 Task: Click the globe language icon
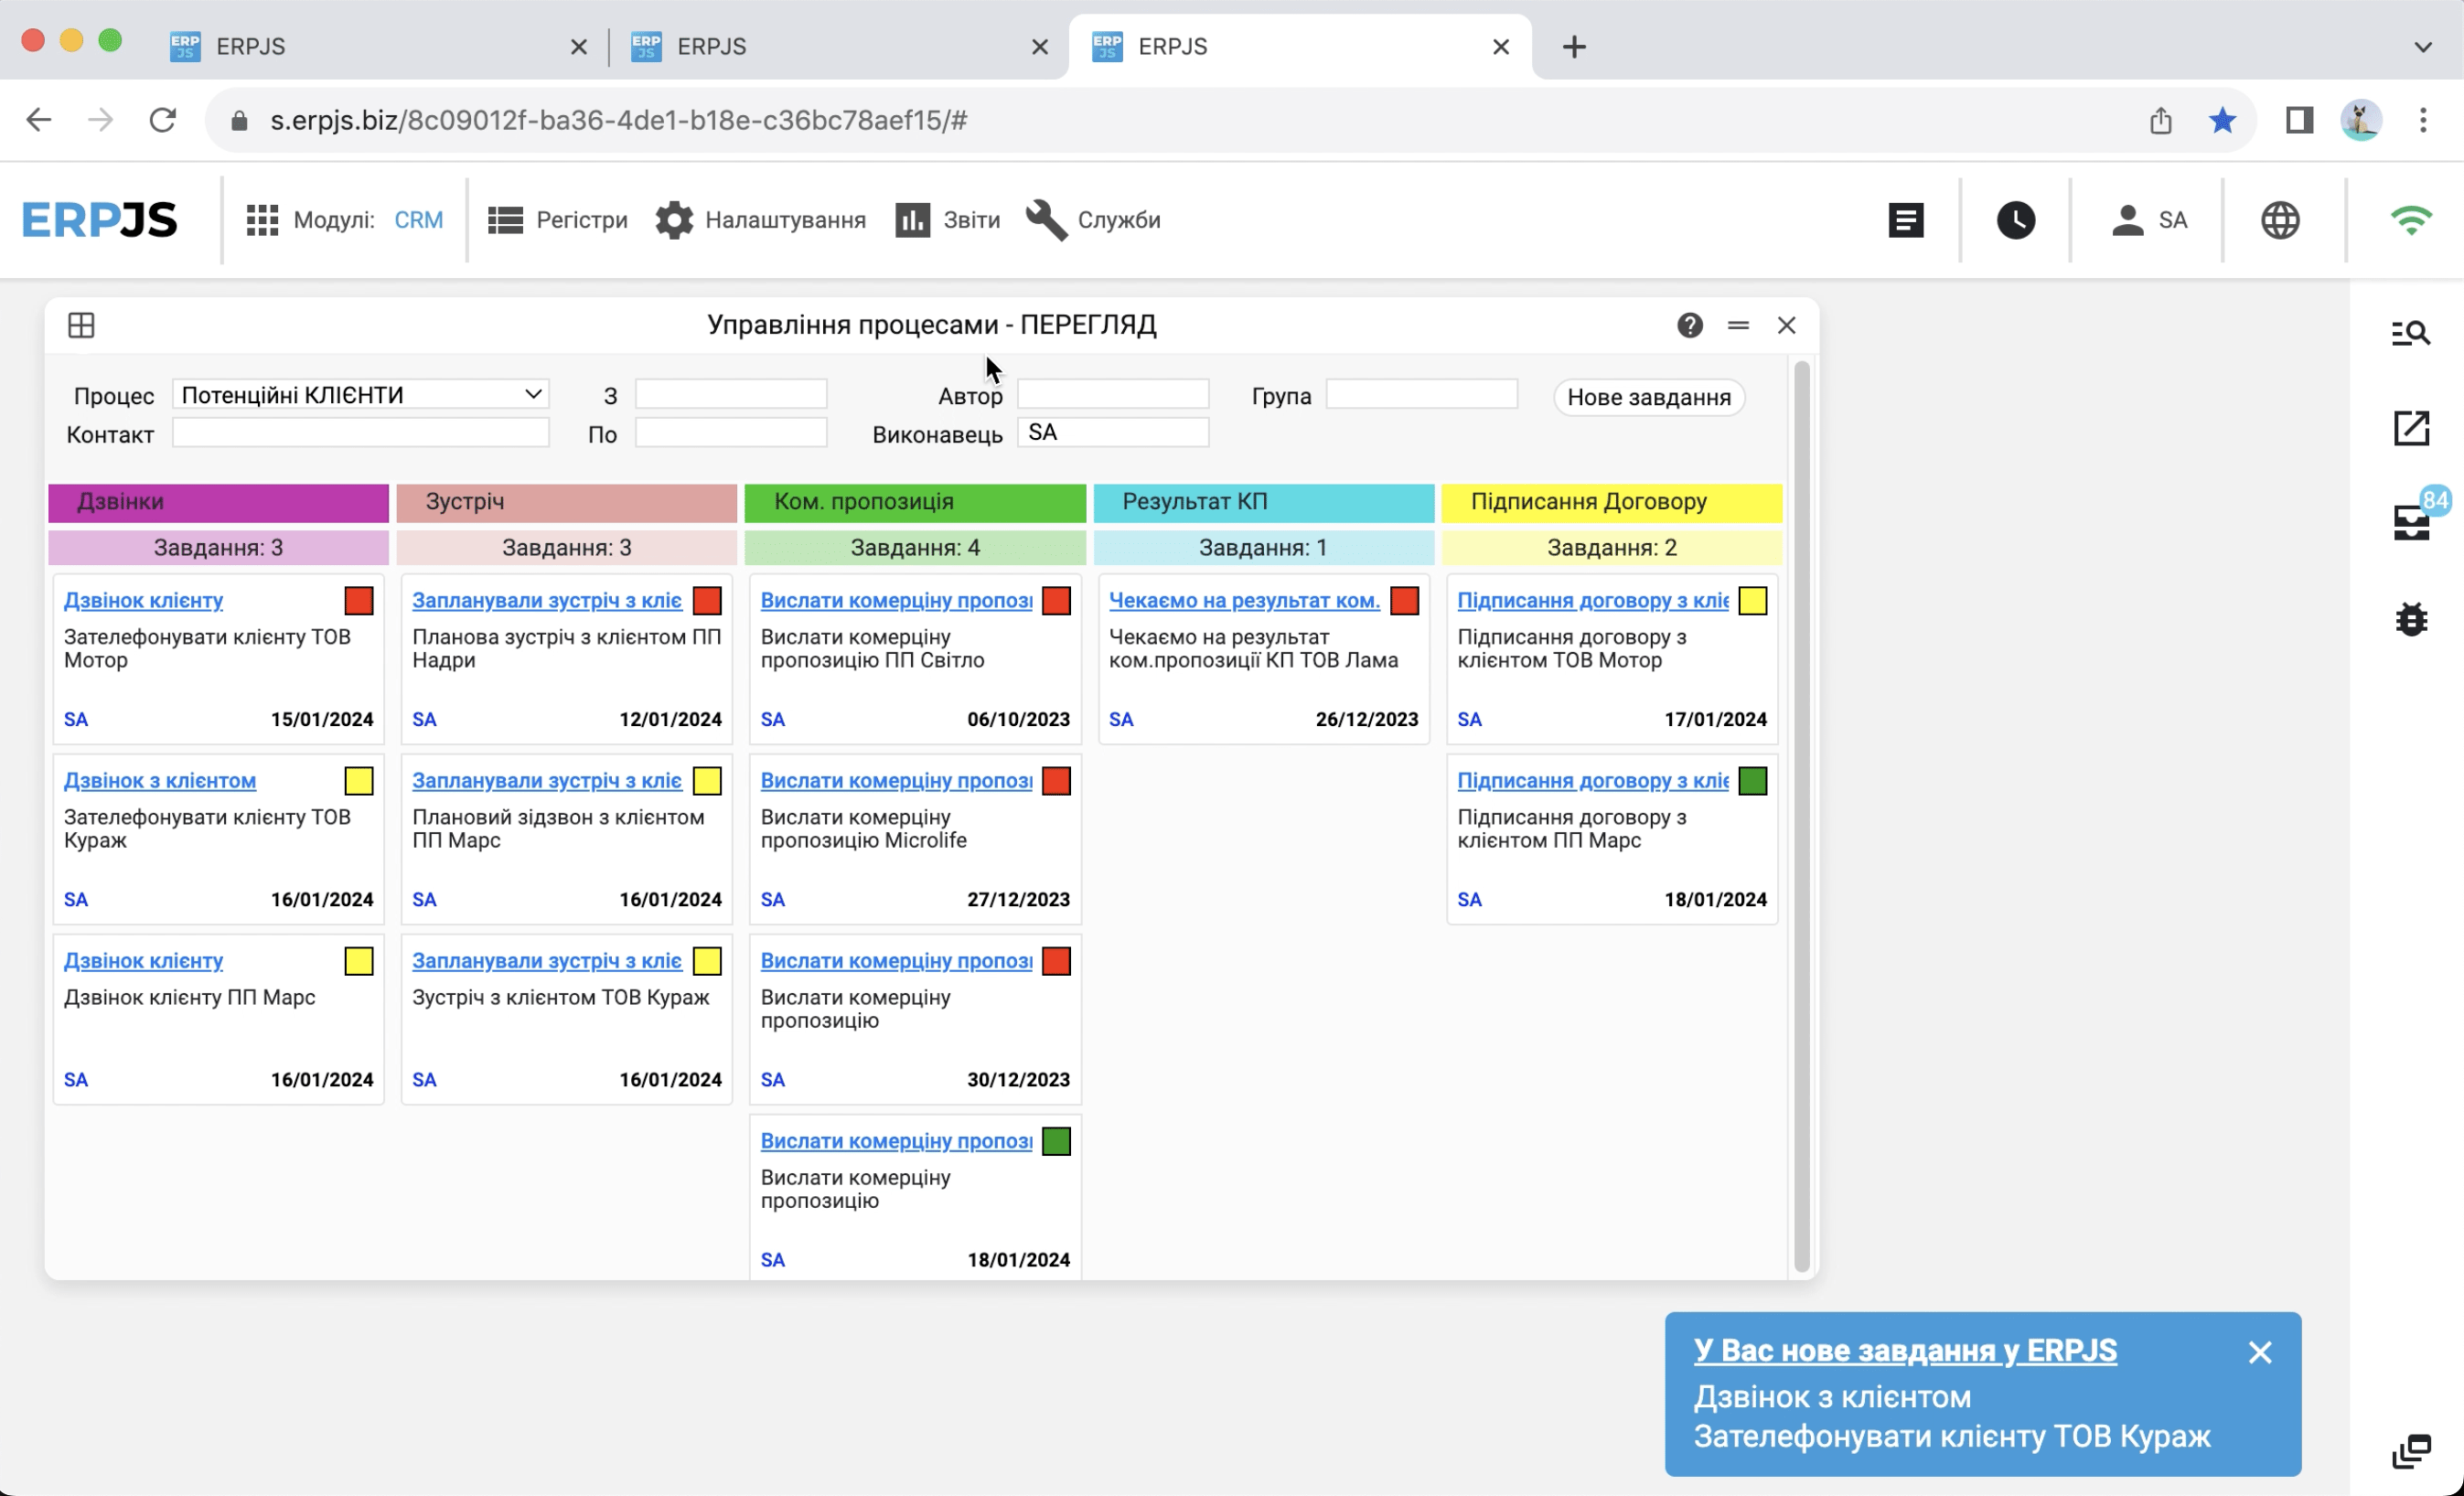pyautogui.click(x=2280, y=220)
